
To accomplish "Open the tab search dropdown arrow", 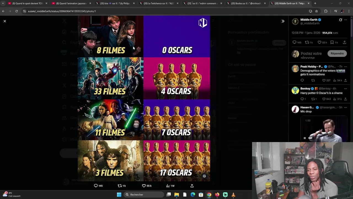I will click(3, 3).
